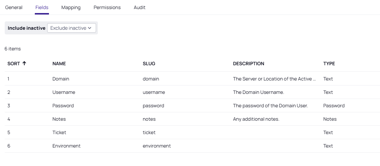Click the sort ascending arrow icon
Image resolution: width=380 pixels, height=166 pixels.
pos(24,63)
